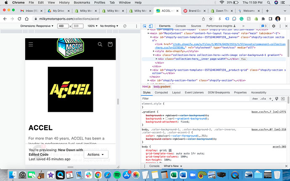
Task: Collapse the main#MainContent node
Action: point(148,34)
